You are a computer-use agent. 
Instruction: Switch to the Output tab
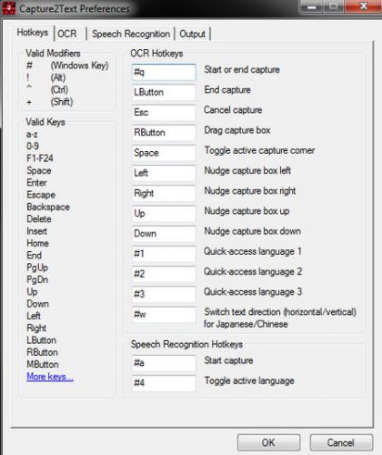[x=192, y=34]
